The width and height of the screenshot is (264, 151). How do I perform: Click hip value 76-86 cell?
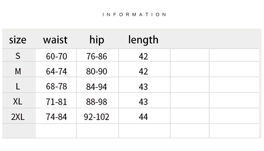click(x=97, y=56)
